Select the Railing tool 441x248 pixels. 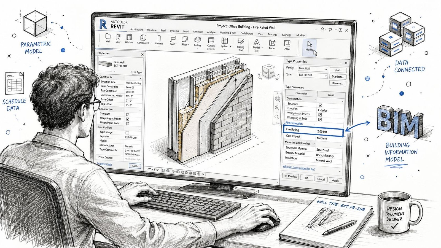(241, 45)
